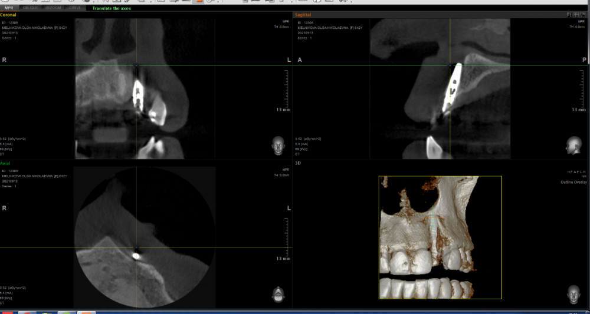Image resolution: width=590 pixels, height=314 pixels.
Task: Open the OBLIQUE tab
Action: click(29, 8)
